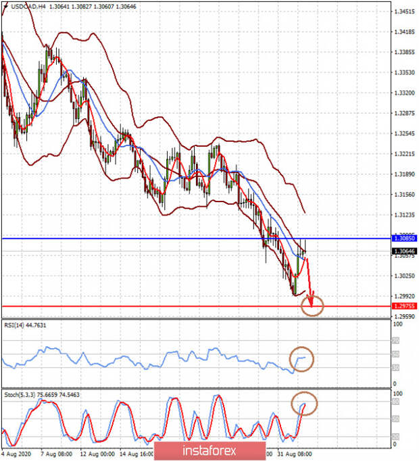Click the small triangle before the USDCAD title
The height and width of the screenshot is (461, 419).
[5, 6]
